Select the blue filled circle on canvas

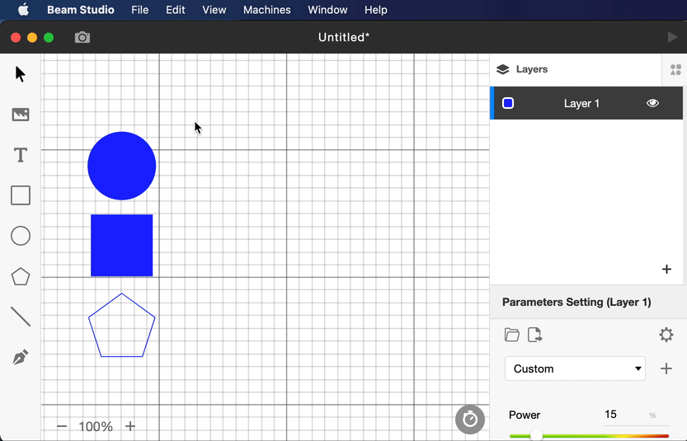click(x=122, y=166)
